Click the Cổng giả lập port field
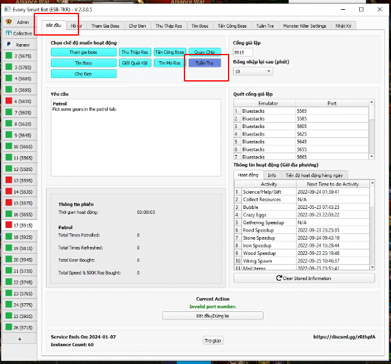 coord(243,53)
